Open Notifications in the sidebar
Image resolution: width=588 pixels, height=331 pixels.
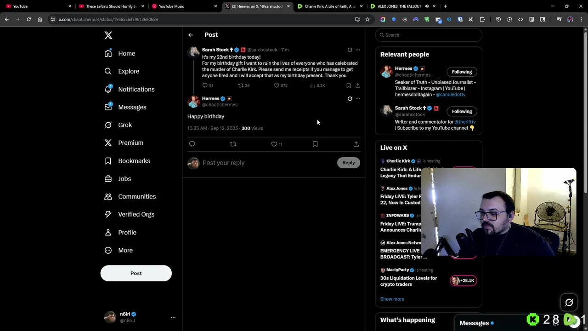coord(130,89)
